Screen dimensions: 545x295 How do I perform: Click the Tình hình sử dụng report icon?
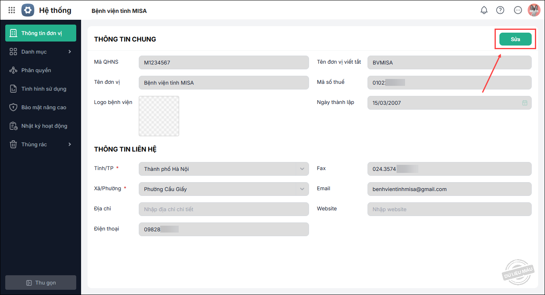[13, 89]
